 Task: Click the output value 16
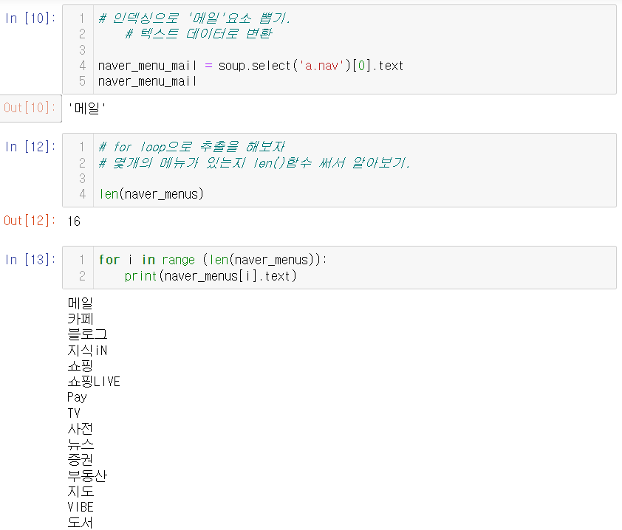pos(74,221)
